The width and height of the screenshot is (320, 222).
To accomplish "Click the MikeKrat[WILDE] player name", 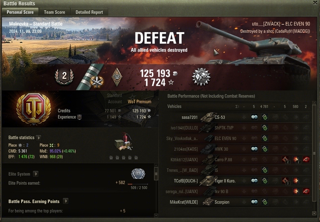I will (184, 202).
